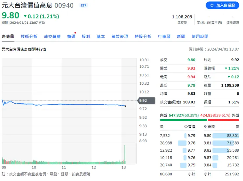Click bid price 9.78
Image resolution: width=243 pixels, height=181 pixels.
tap(191, 143)
